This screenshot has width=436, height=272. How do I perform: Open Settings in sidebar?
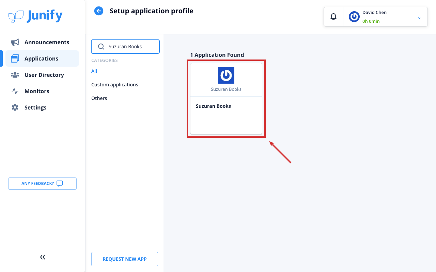[x=42, y=107]
